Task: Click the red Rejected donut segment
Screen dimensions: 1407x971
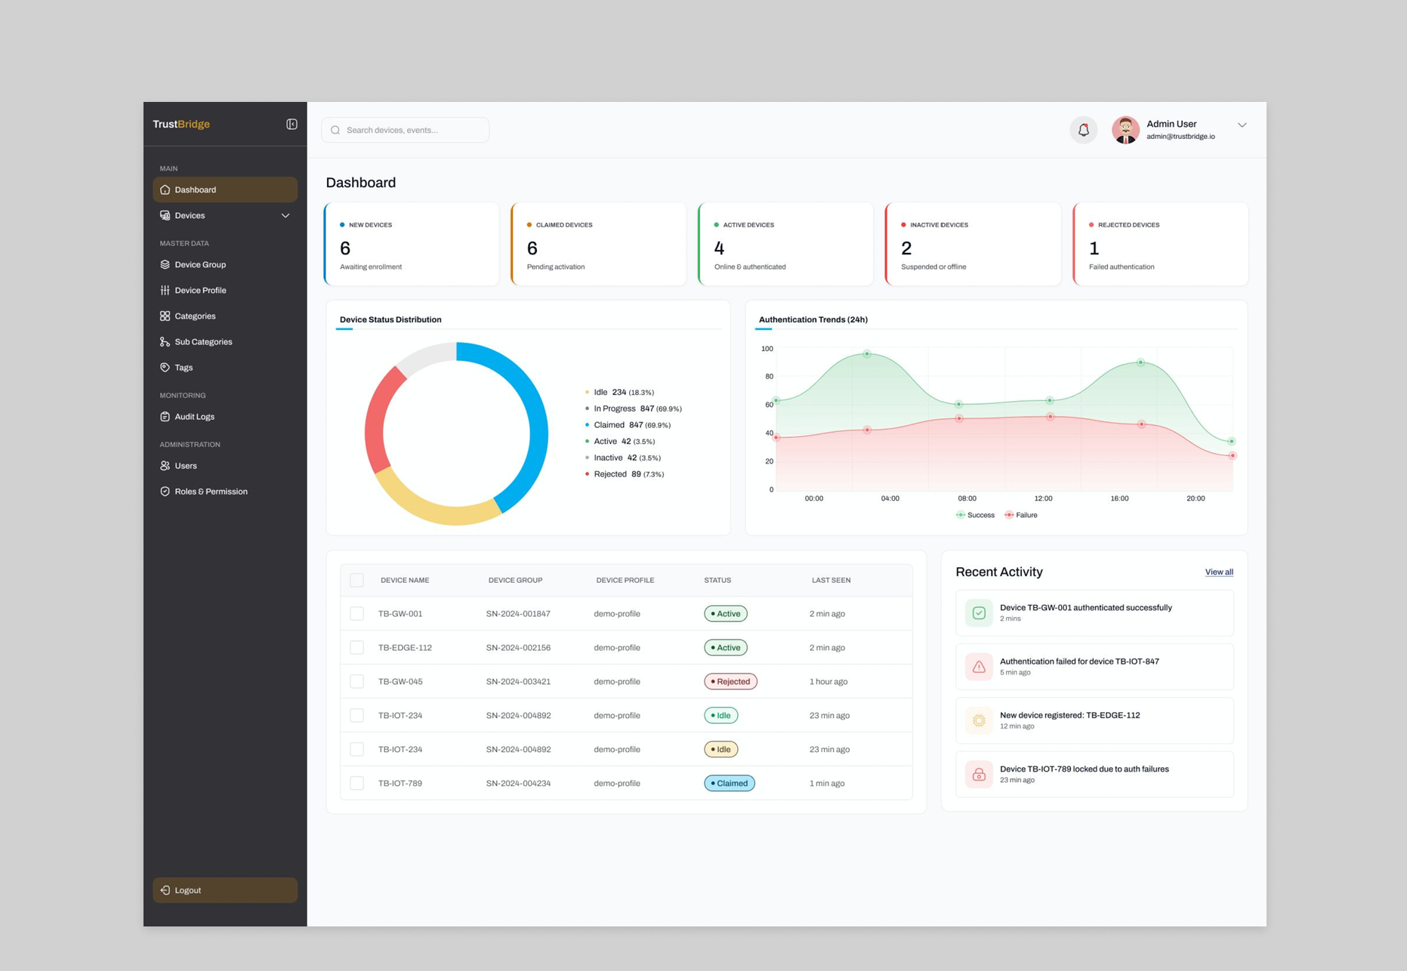Action: click(x=378, y=423)
